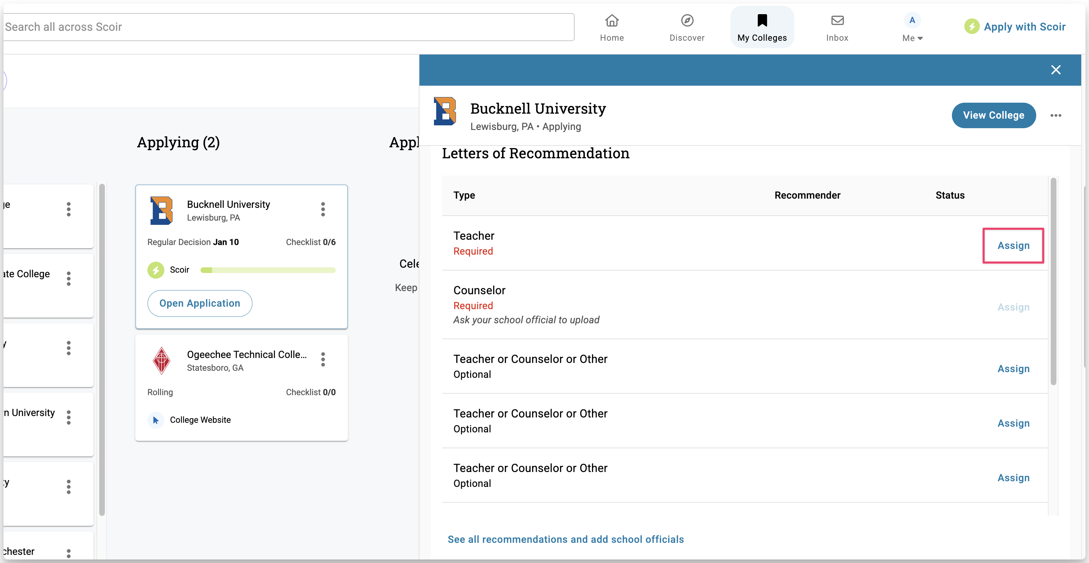Click the Search all across Scoir field
Screen dimensions: 1089x563
pos(287,27)
